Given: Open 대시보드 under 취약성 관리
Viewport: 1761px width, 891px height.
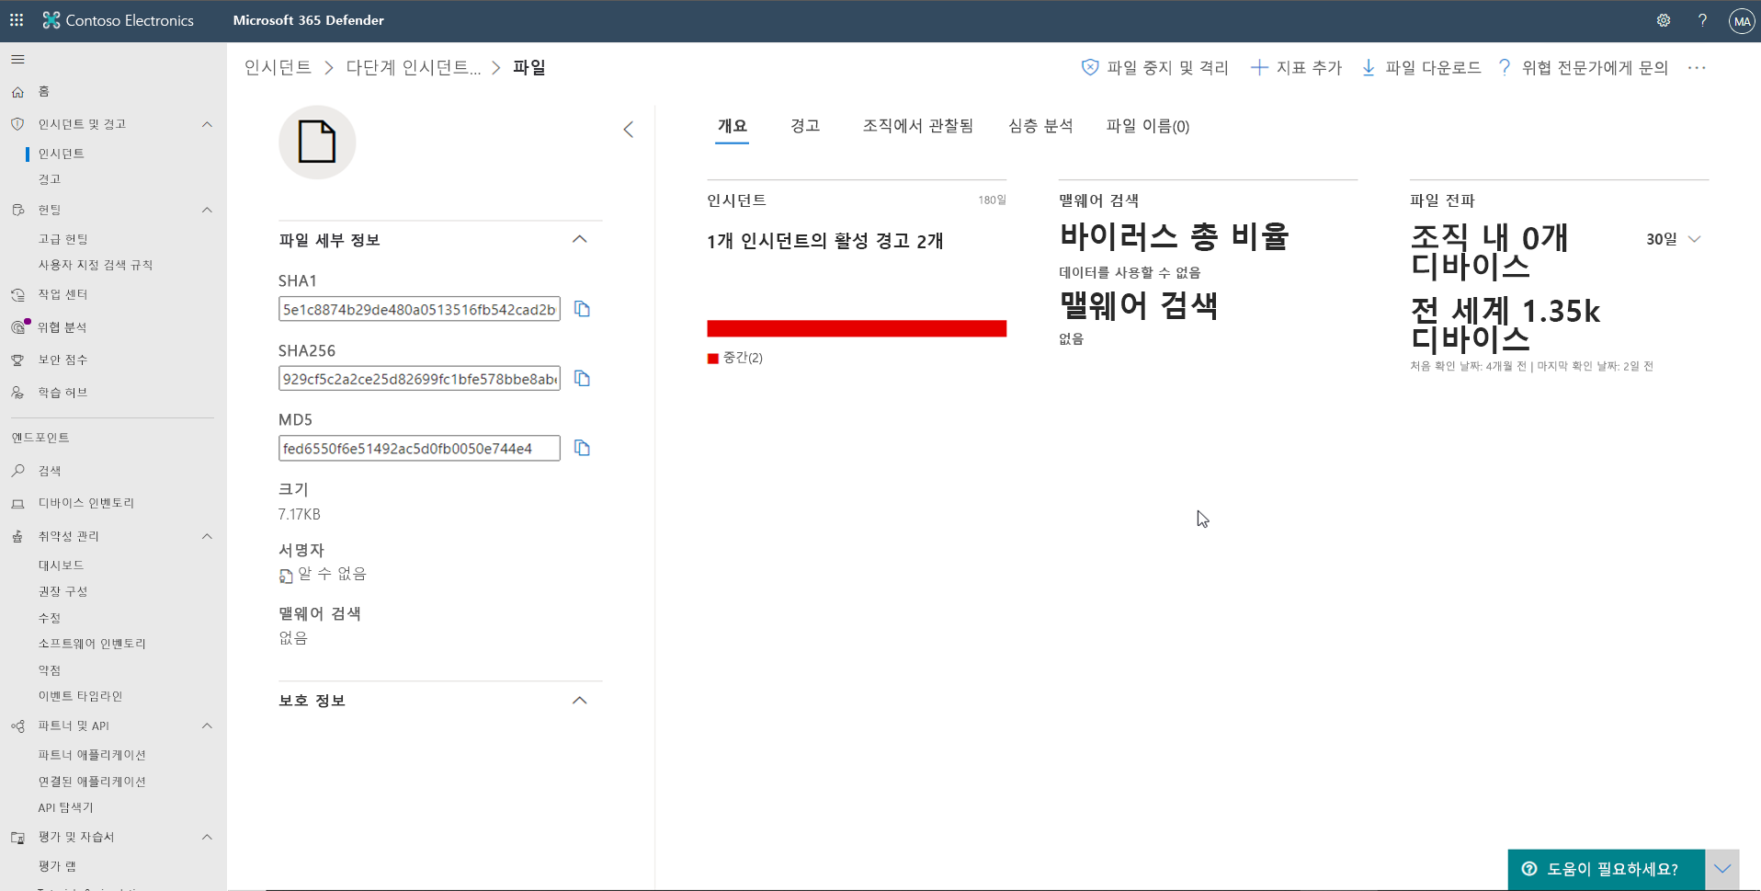Looking at the screenshot, I should pos(62,565).
